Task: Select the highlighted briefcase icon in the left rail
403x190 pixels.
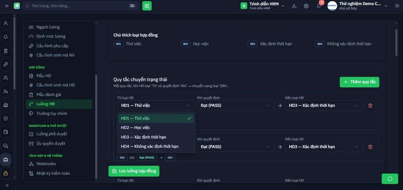Action: click(6, 159)
